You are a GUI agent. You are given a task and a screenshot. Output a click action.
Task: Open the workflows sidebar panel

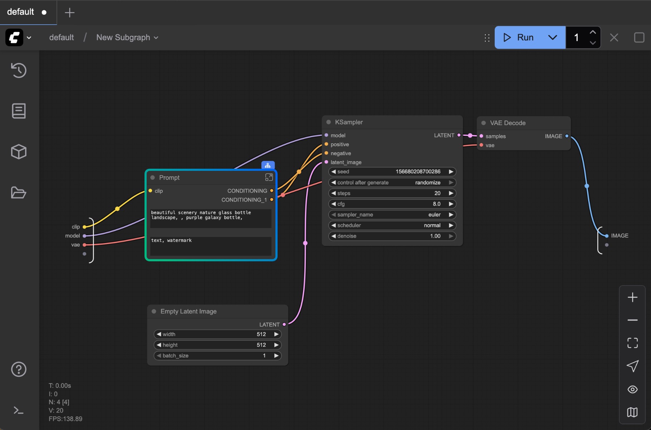pyautogui.click(x=19, y=111)
